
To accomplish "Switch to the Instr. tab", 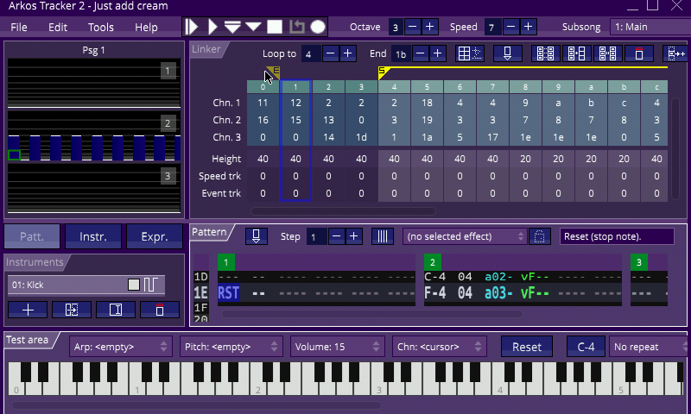I will tap(93, 236).
